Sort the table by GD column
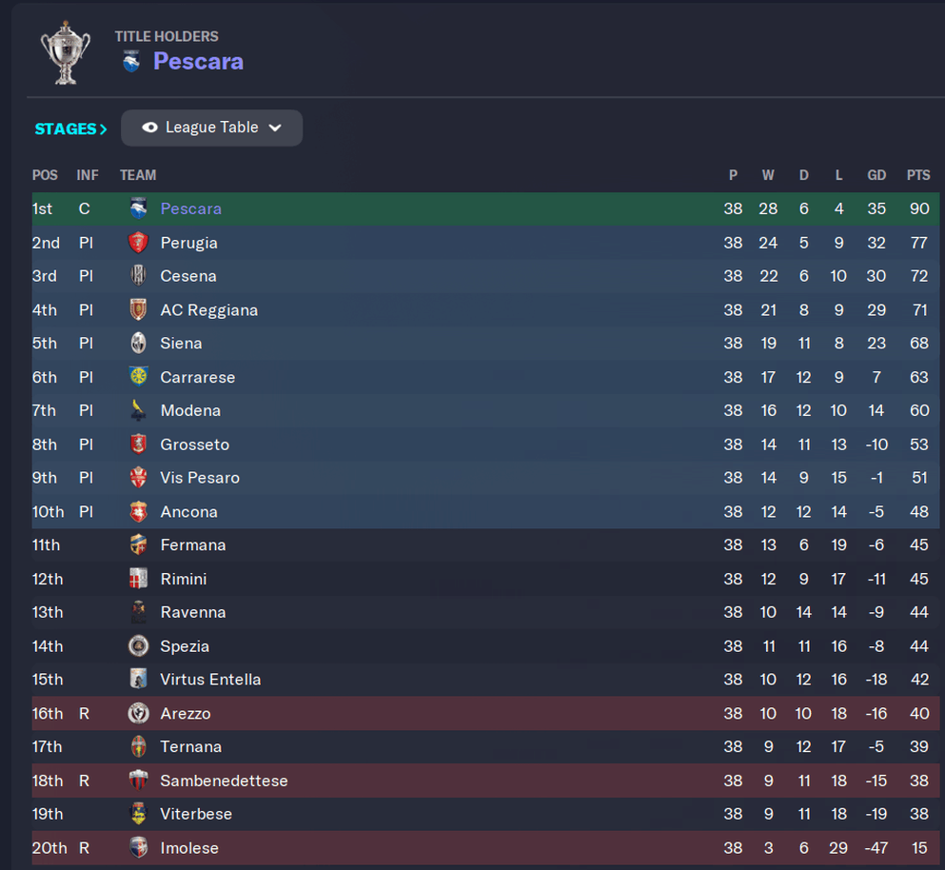This screenshot has height=870, width=945. [x=876, y=175]
